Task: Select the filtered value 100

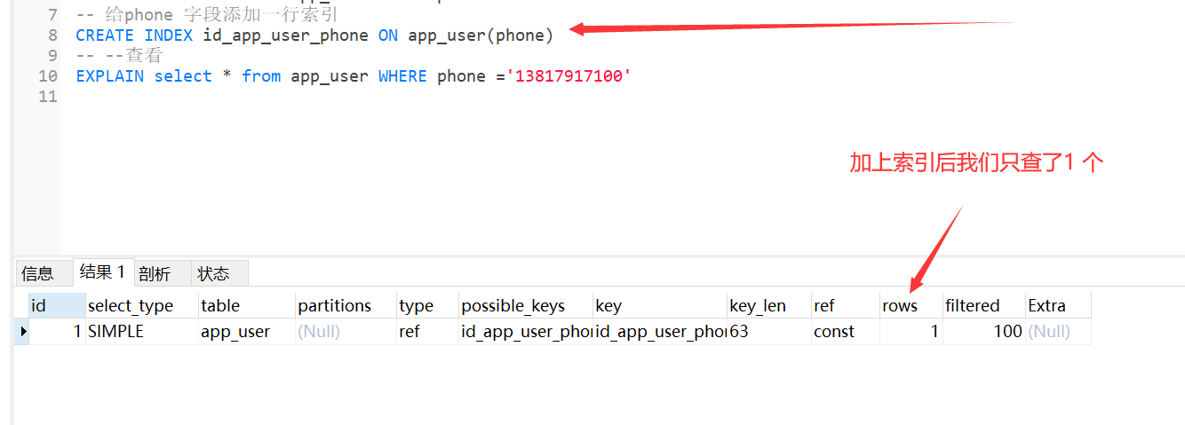Action: pos(983,332)
